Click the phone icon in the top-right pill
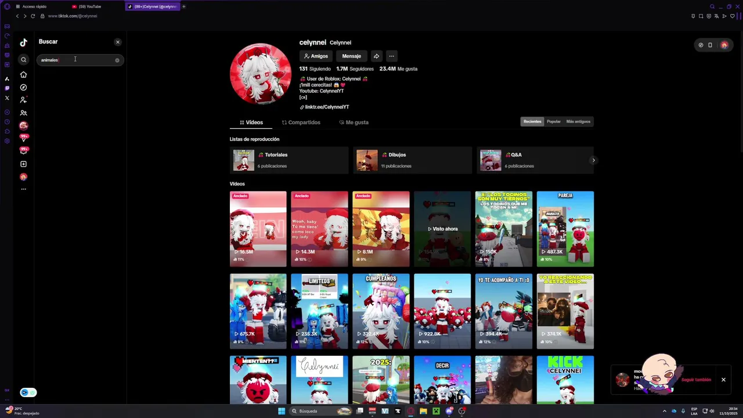The height and width of the screenshot is (418, 743). click(710, 45)
